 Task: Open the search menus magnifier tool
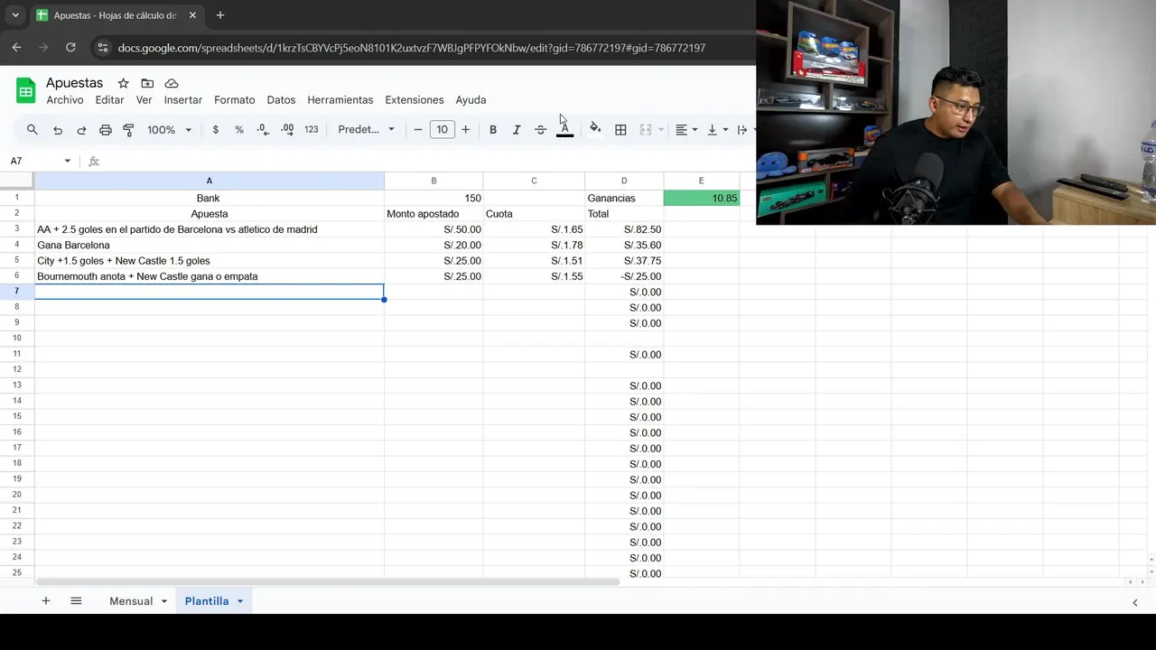(x=33, y=130)
